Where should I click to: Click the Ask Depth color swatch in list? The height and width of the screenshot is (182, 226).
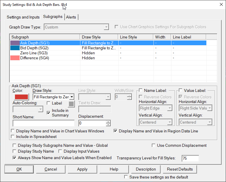click(x=15, y=43)
